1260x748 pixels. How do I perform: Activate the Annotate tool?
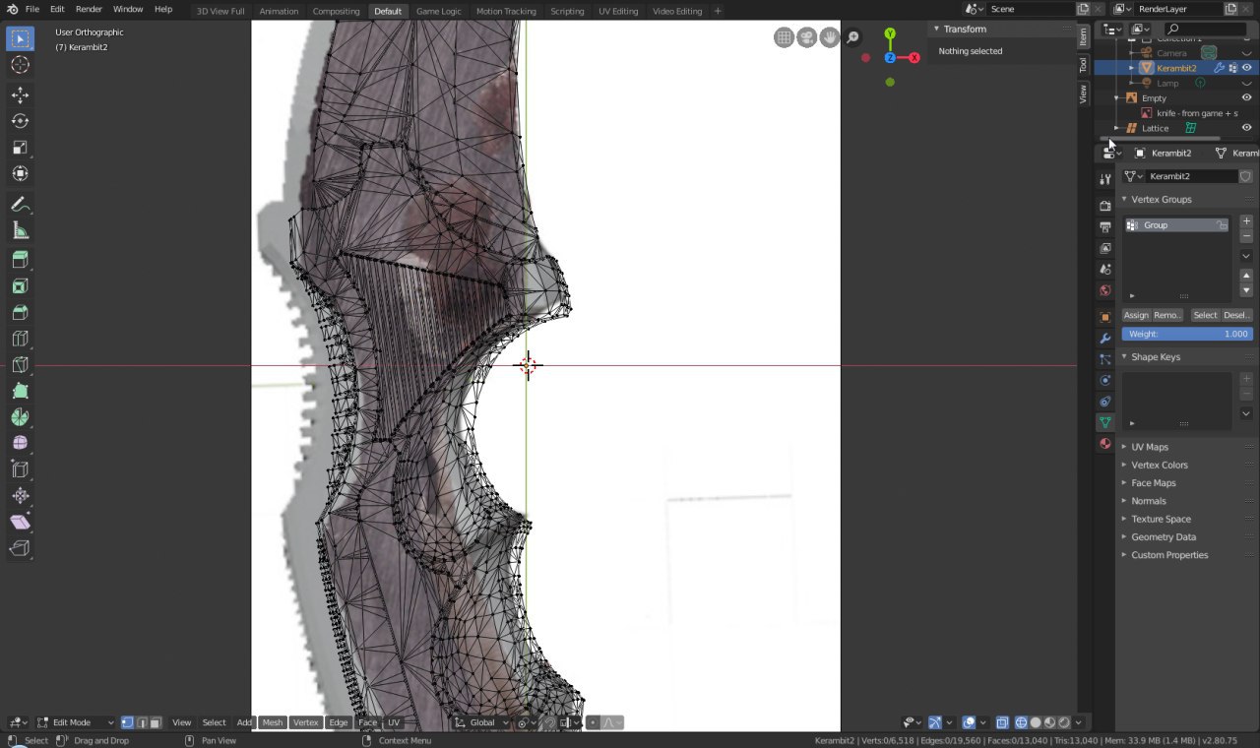pos(20,205)
